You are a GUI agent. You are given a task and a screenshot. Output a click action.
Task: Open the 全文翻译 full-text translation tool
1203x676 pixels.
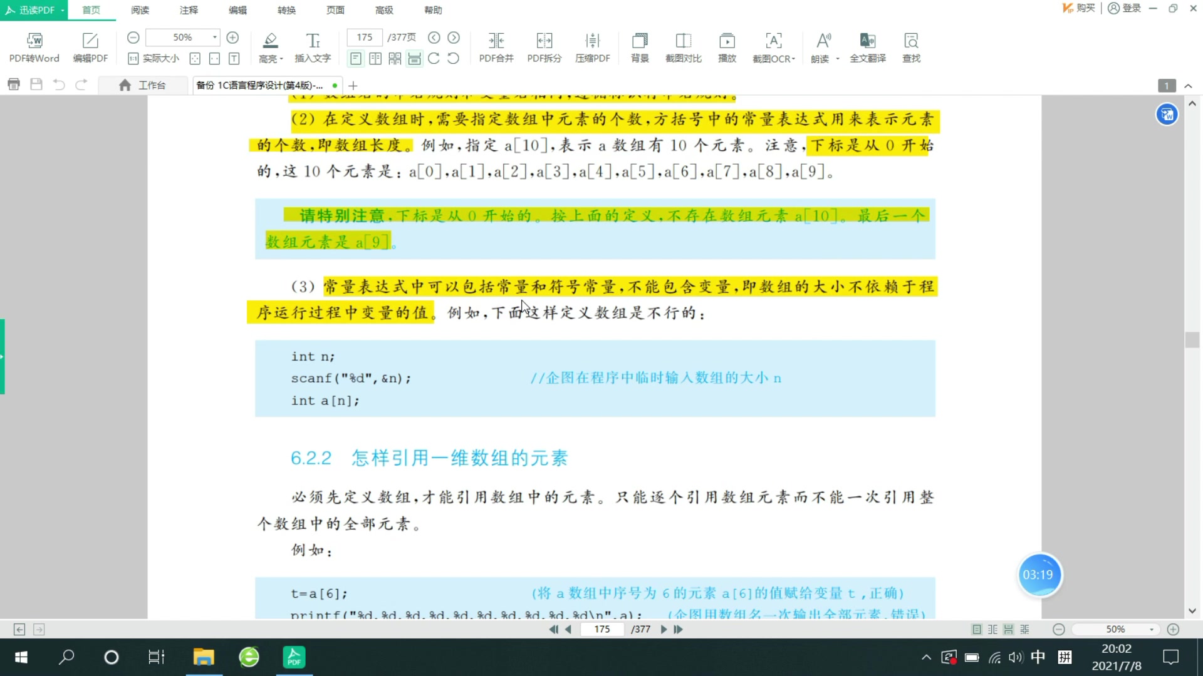868,47
